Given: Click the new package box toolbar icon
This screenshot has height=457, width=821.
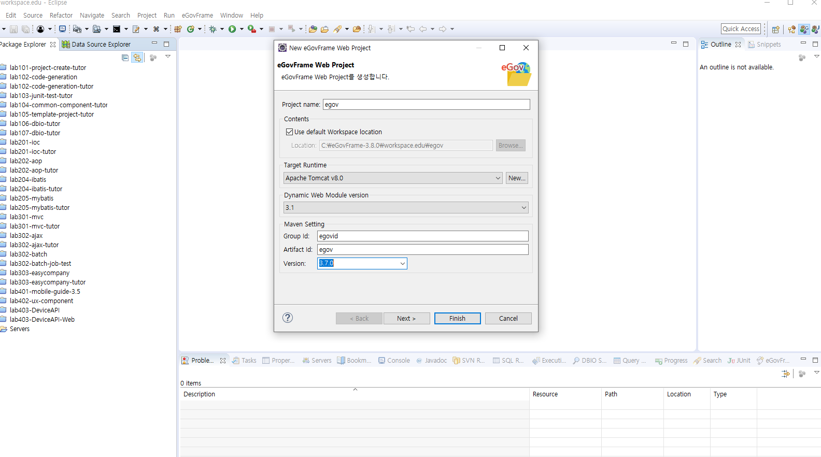Looking at the screenshot, I should click(178, 29).
